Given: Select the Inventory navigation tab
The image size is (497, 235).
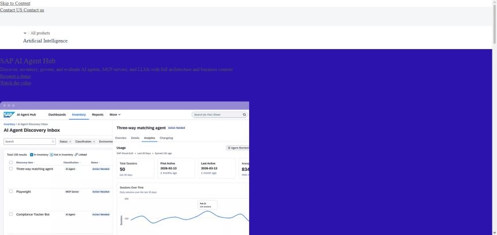Looking at the screenshot, I should 79,115.
